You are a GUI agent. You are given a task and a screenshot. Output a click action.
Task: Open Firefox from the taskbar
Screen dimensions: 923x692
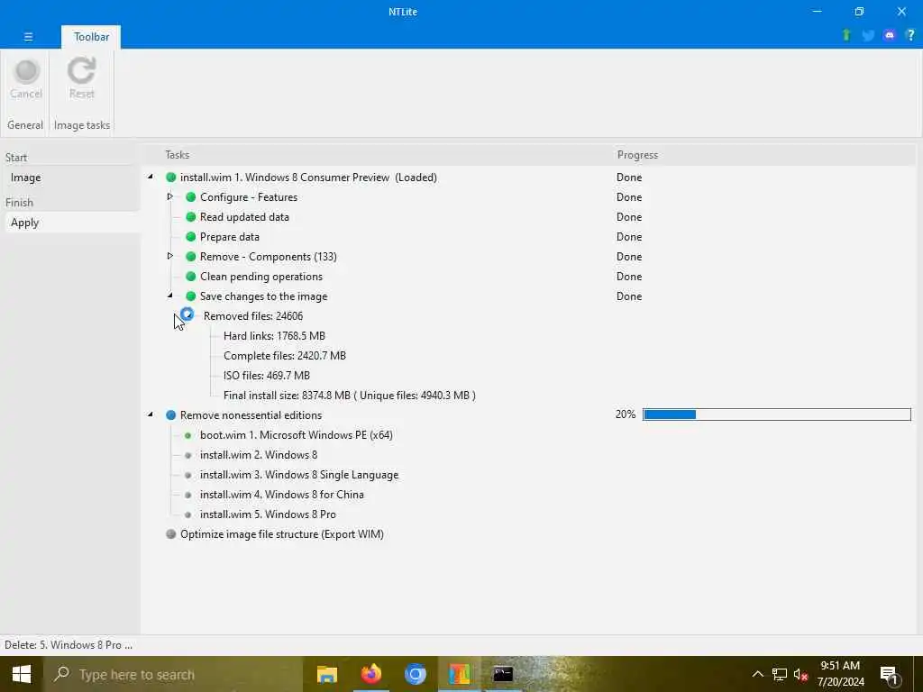(x=370, y=674)
